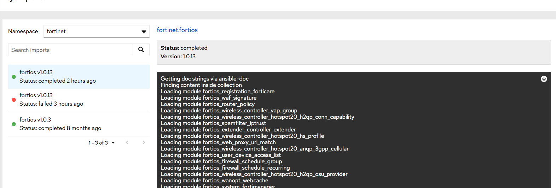Click log line fortios_wanopt_webcache
Screen dimensions: 556x188
click(214, 181)
